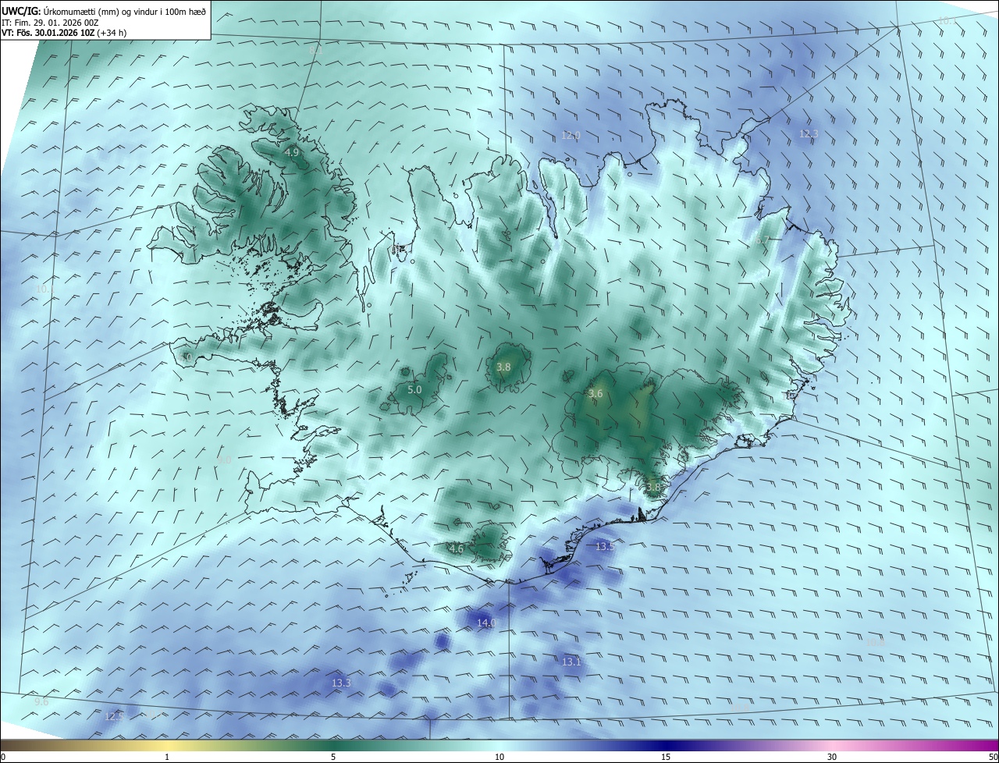The height and width of the screenshot is (763, 999).
Task: Click the 13.3 value label
Action: 341,683
